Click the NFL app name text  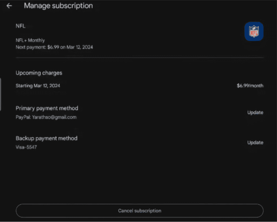21,26
